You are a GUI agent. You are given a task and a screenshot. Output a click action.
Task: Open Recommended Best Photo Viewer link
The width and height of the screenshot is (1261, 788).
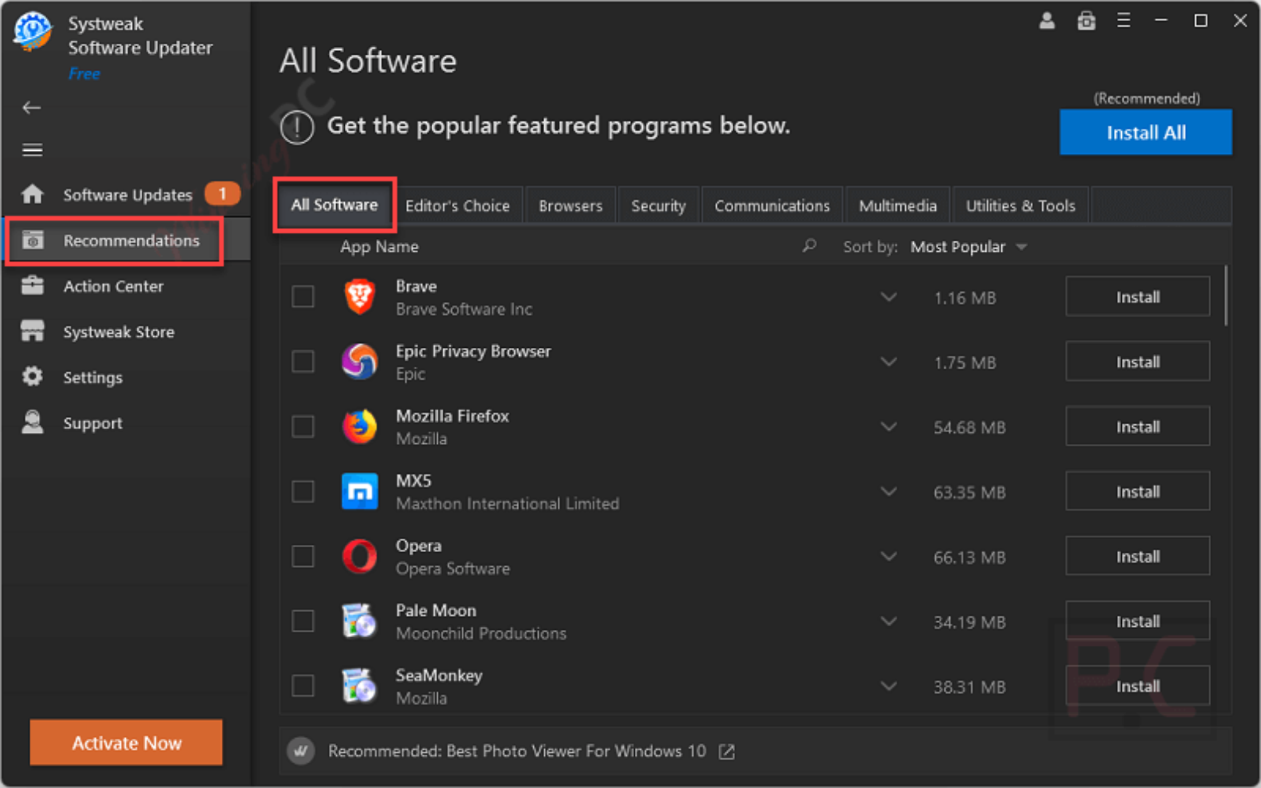[517, 751]
